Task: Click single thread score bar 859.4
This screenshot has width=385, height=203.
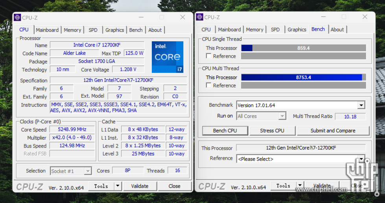Action: tap(304, 48)
